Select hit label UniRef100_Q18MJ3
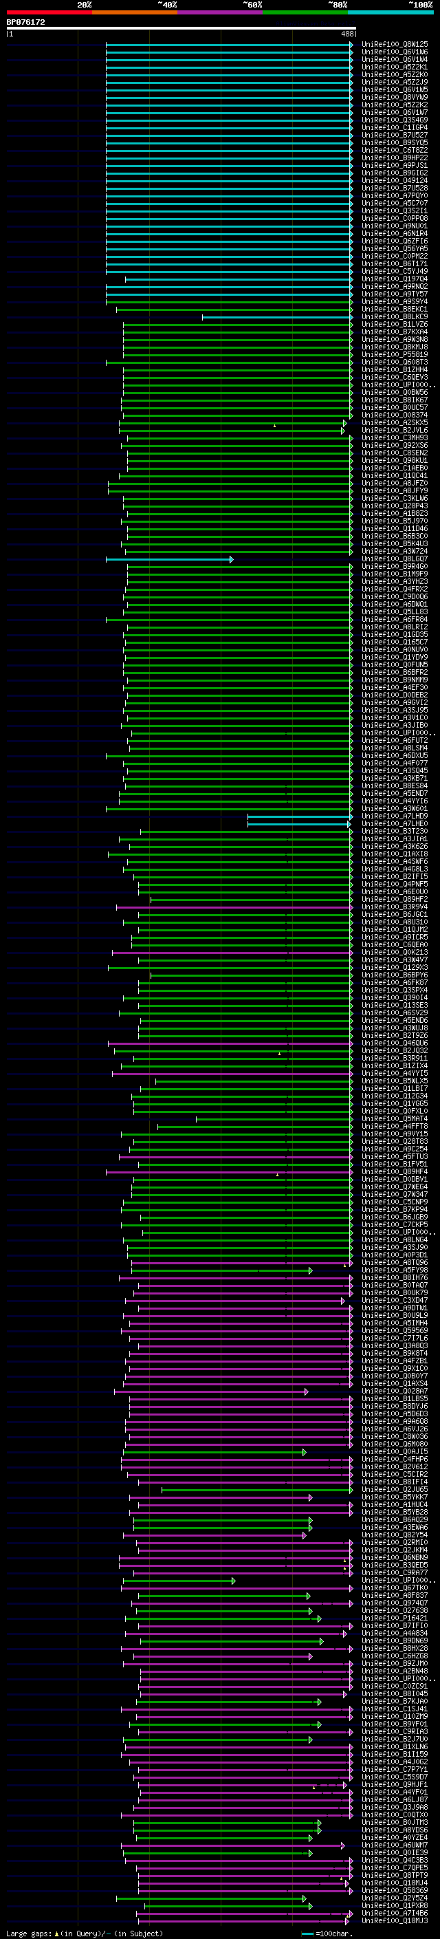This screenshot has height=1939, width=440. point(394,1922)
